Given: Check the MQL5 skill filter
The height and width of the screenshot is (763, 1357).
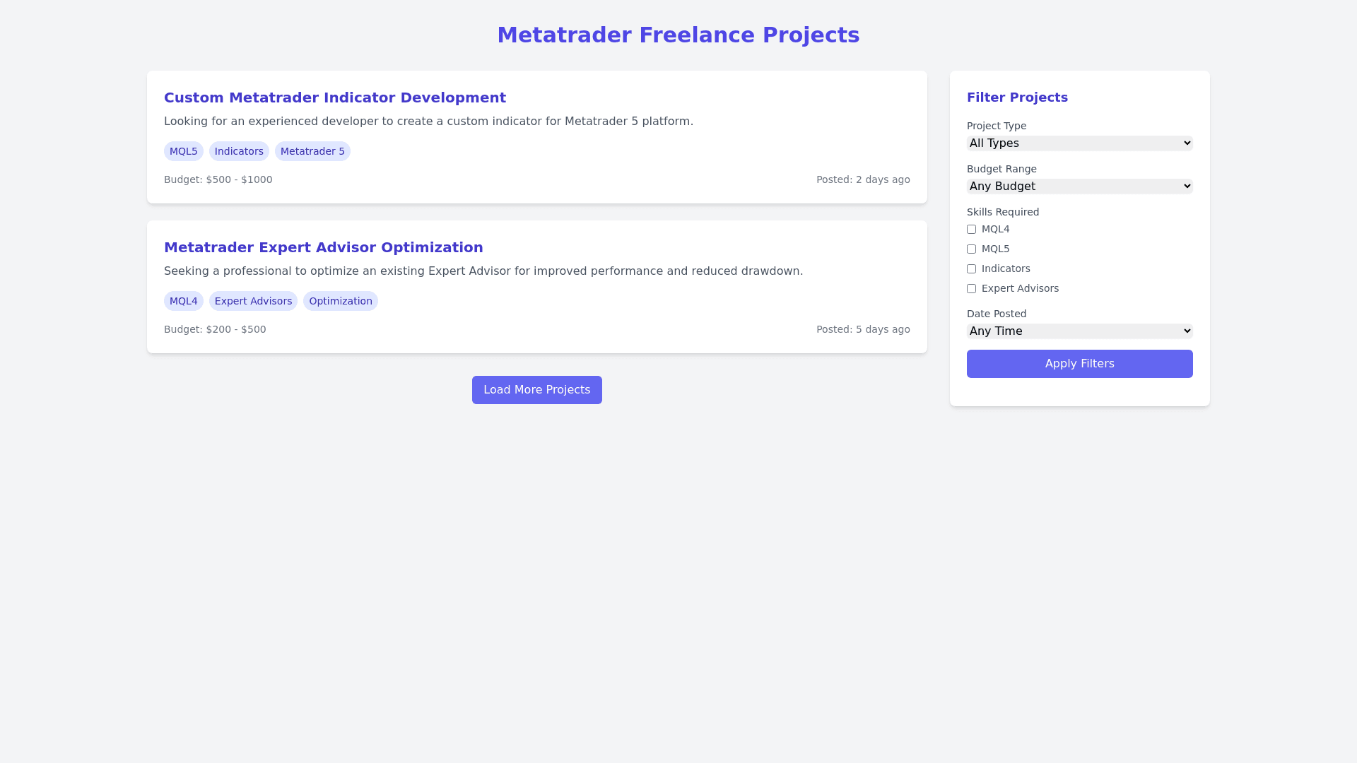Looking at the screenshot, I should click(x=971, y=249).
